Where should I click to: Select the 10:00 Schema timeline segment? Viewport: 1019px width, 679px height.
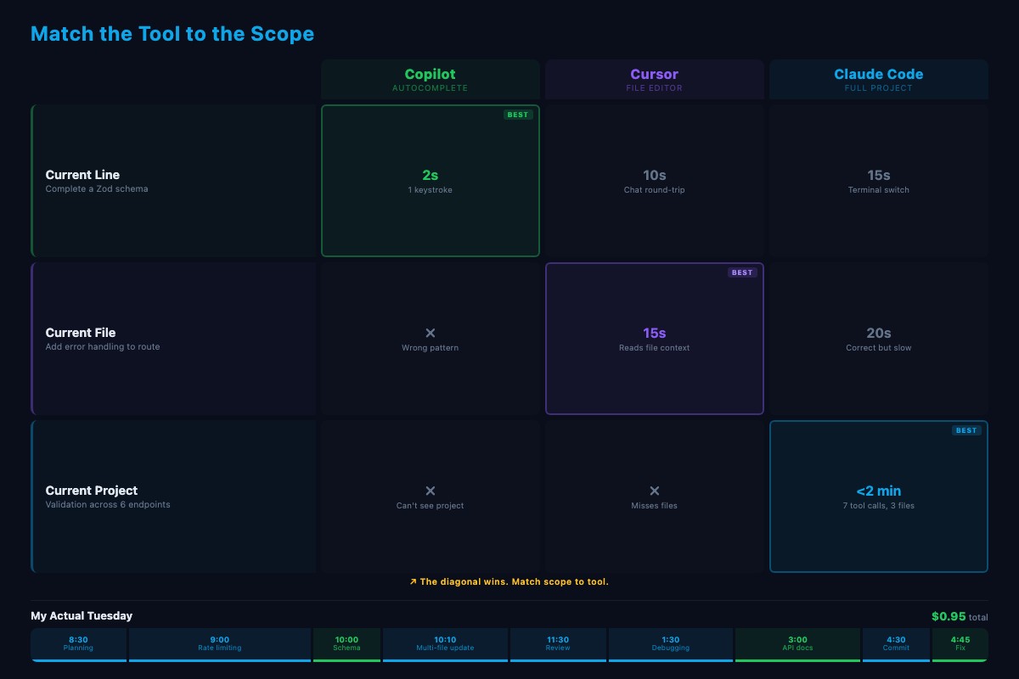346,644
